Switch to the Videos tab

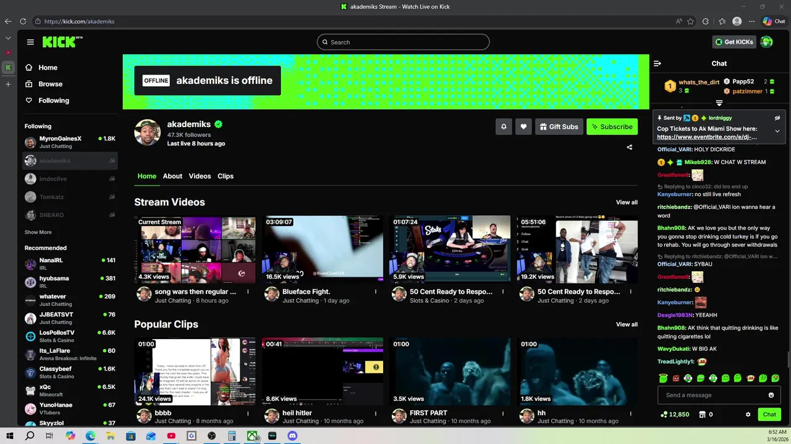pos(200,176)
